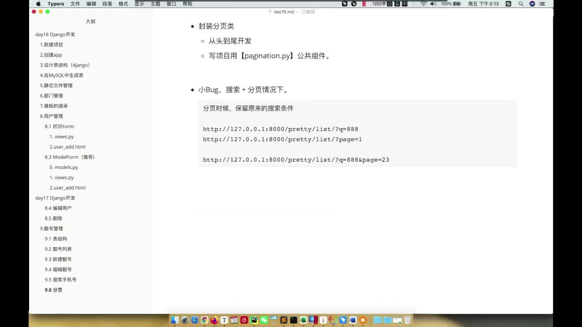This screenshot has height=327, width=582.
Task: Select outline item 9.1 表结构
Action: pyautogui.click(x=56, y=239)
